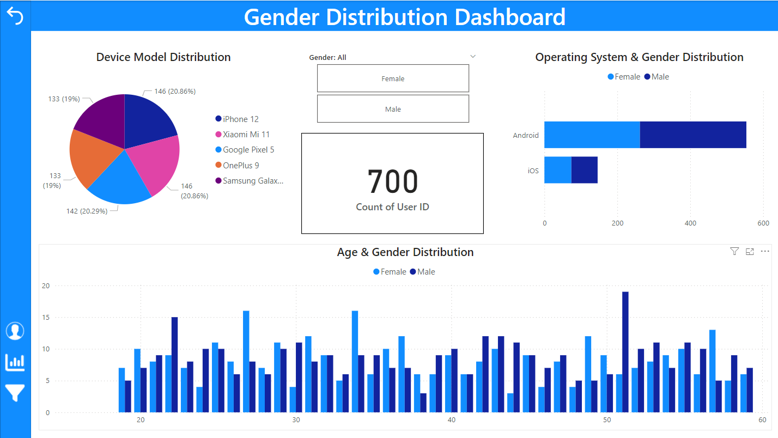Viewport: 778px width, 438px height.
Task: Click the Android Female bar segment
Action: [592, 135]
